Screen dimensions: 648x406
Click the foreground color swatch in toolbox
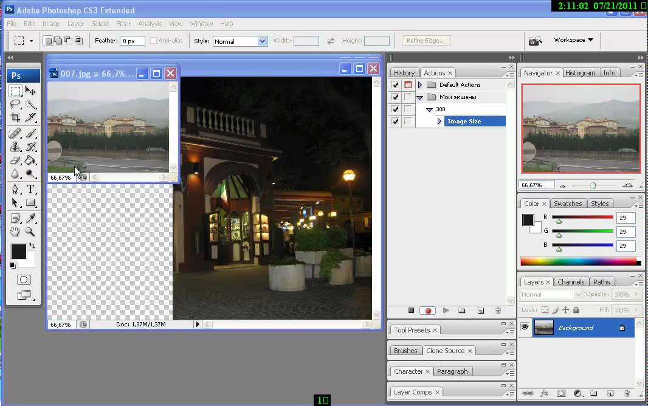tap(18, 252)
